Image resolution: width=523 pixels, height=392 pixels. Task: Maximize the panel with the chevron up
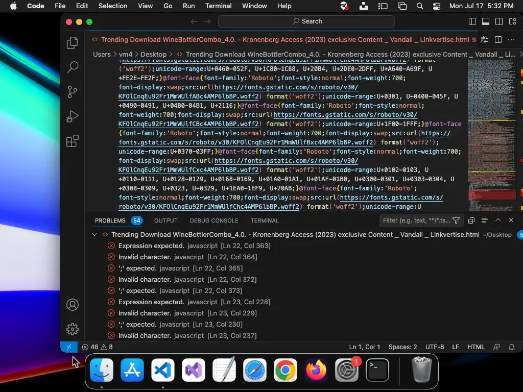coord(498,220)
